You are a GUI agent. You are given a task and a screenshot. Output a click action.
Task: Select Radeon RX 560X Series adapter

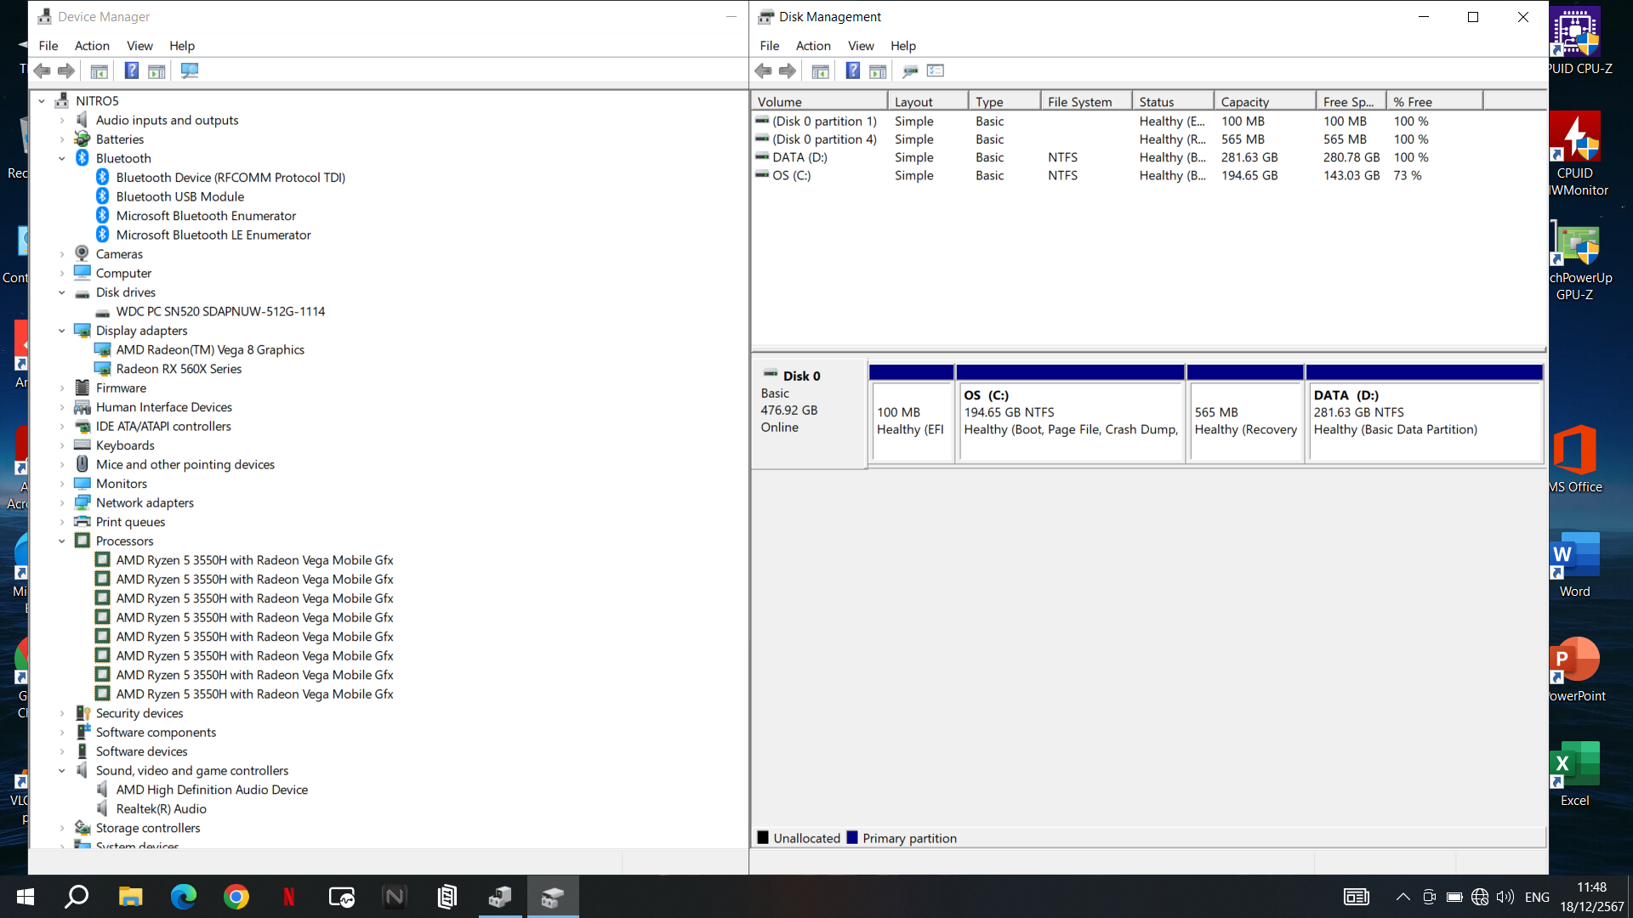click(179, 369)
